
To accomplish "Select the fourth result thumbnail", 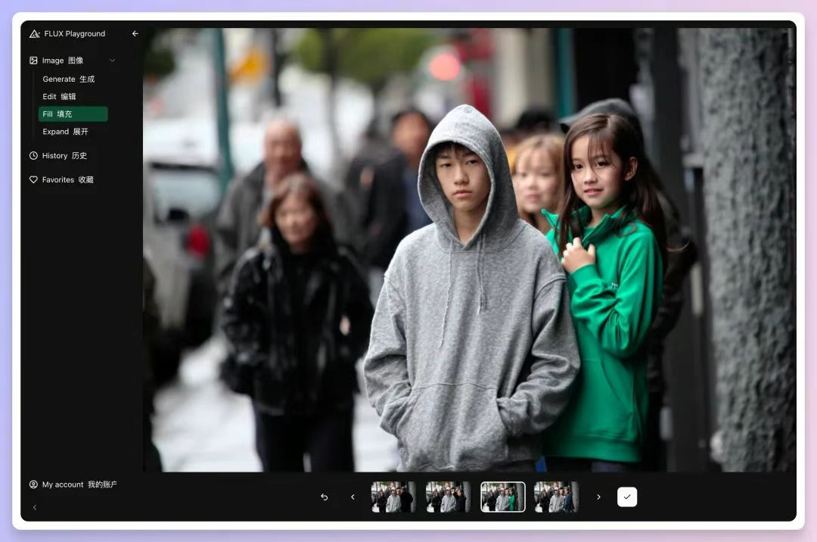I will pos(557,497).
